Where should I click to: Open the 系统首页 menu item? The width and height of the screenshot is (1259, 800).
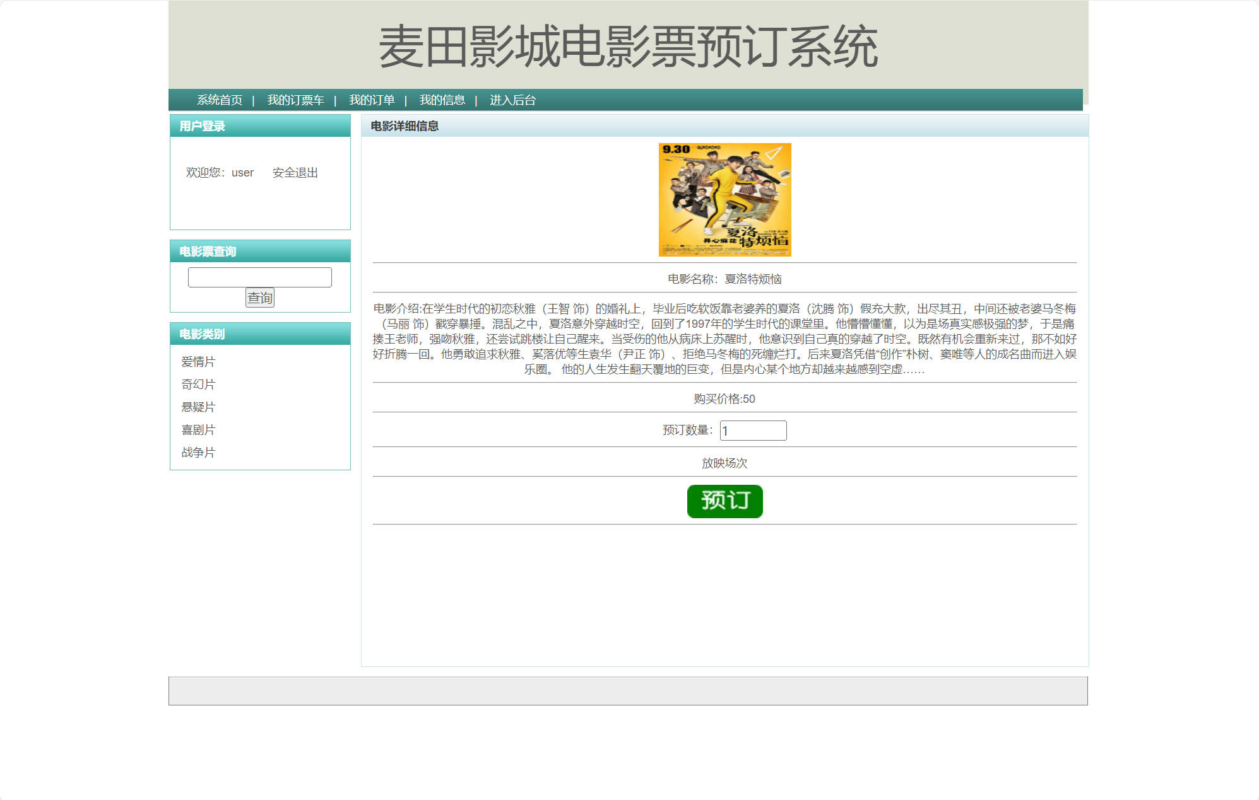220,100
